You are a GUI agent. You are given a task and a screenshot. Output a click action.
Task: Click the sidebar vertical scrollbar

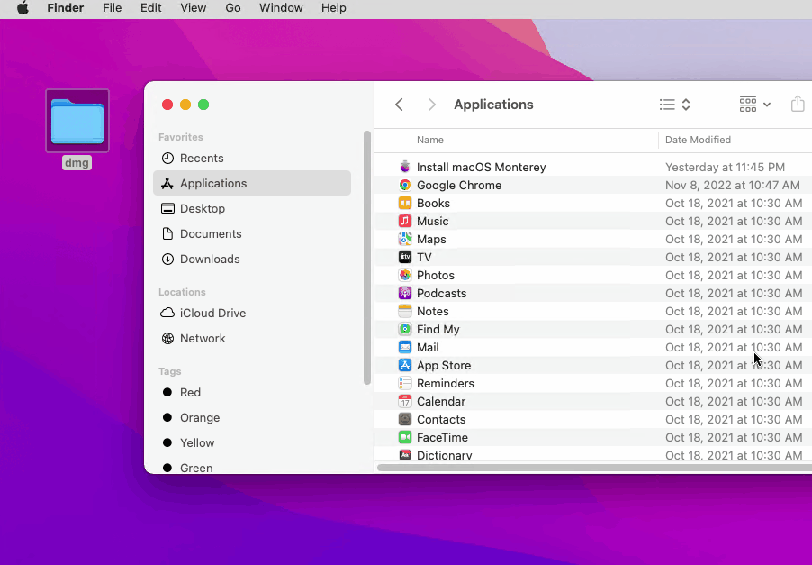[367, 258]
